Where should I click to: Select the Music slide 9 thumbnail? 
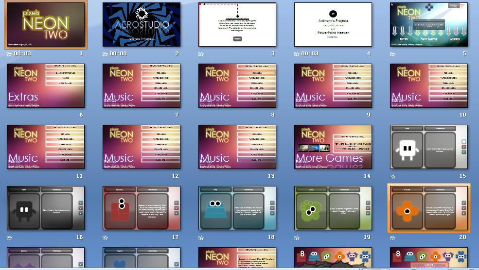tap(333, 86)
